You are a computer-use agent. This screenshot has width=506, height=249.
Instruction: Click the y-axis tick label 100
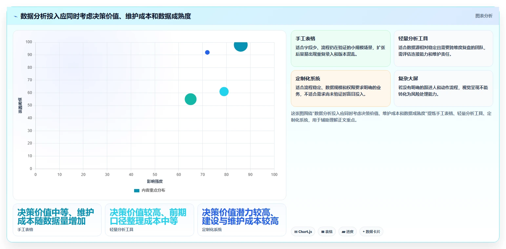click(29, 42)
